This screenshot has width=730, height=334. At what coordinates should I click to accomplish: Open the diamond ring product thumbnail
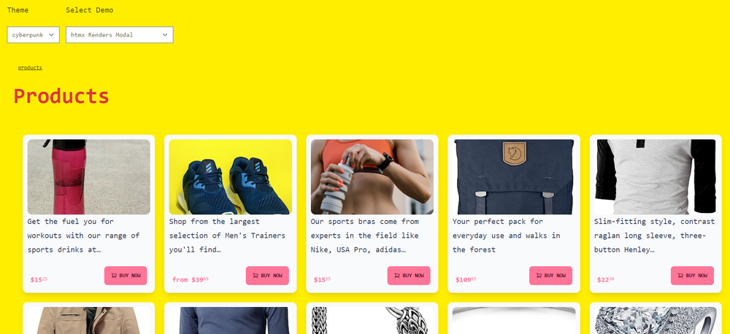point(656,321)
